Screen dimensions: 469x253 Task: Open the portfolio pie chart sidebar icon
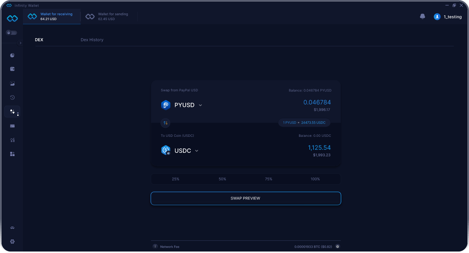[12, 55]
